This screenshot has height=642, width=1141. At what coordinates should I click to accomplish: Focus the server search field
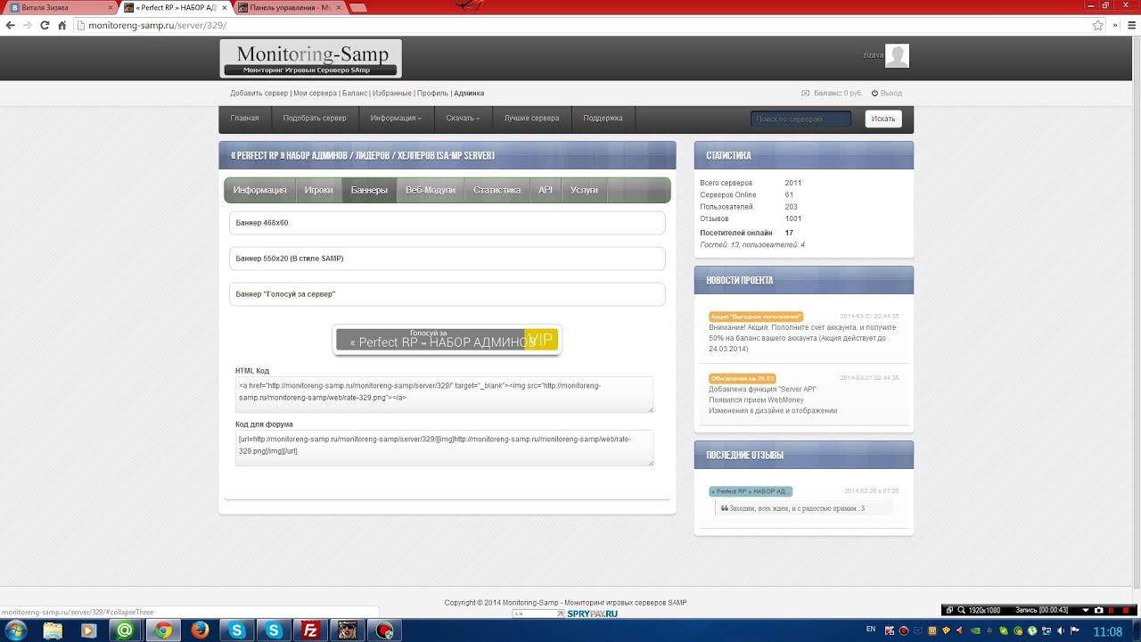pos(800,119)
